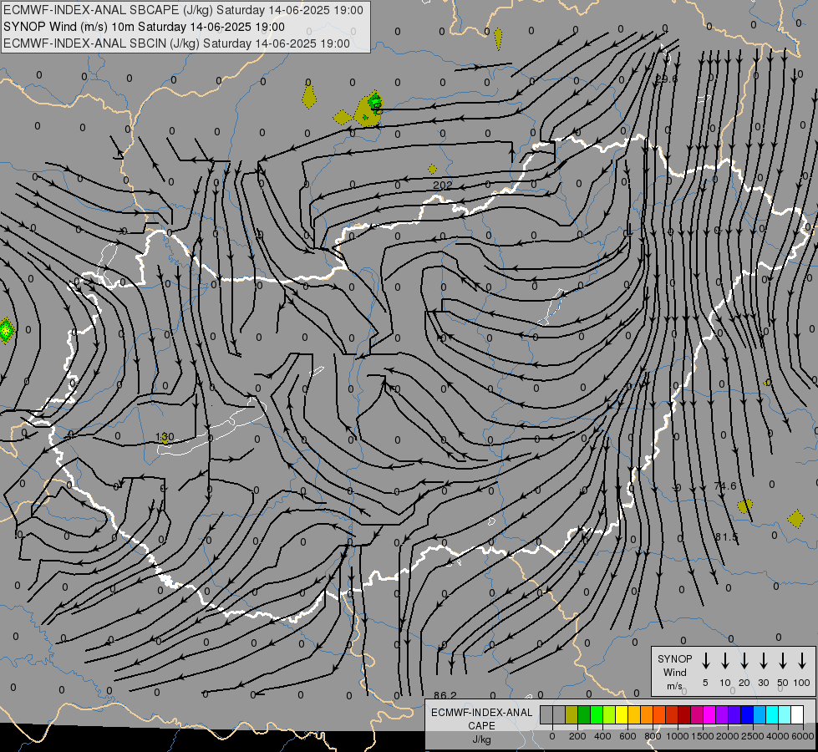Click the 4000 tick label on CAPE scale
Screen dimensions: 818x752
click(778, 736)
